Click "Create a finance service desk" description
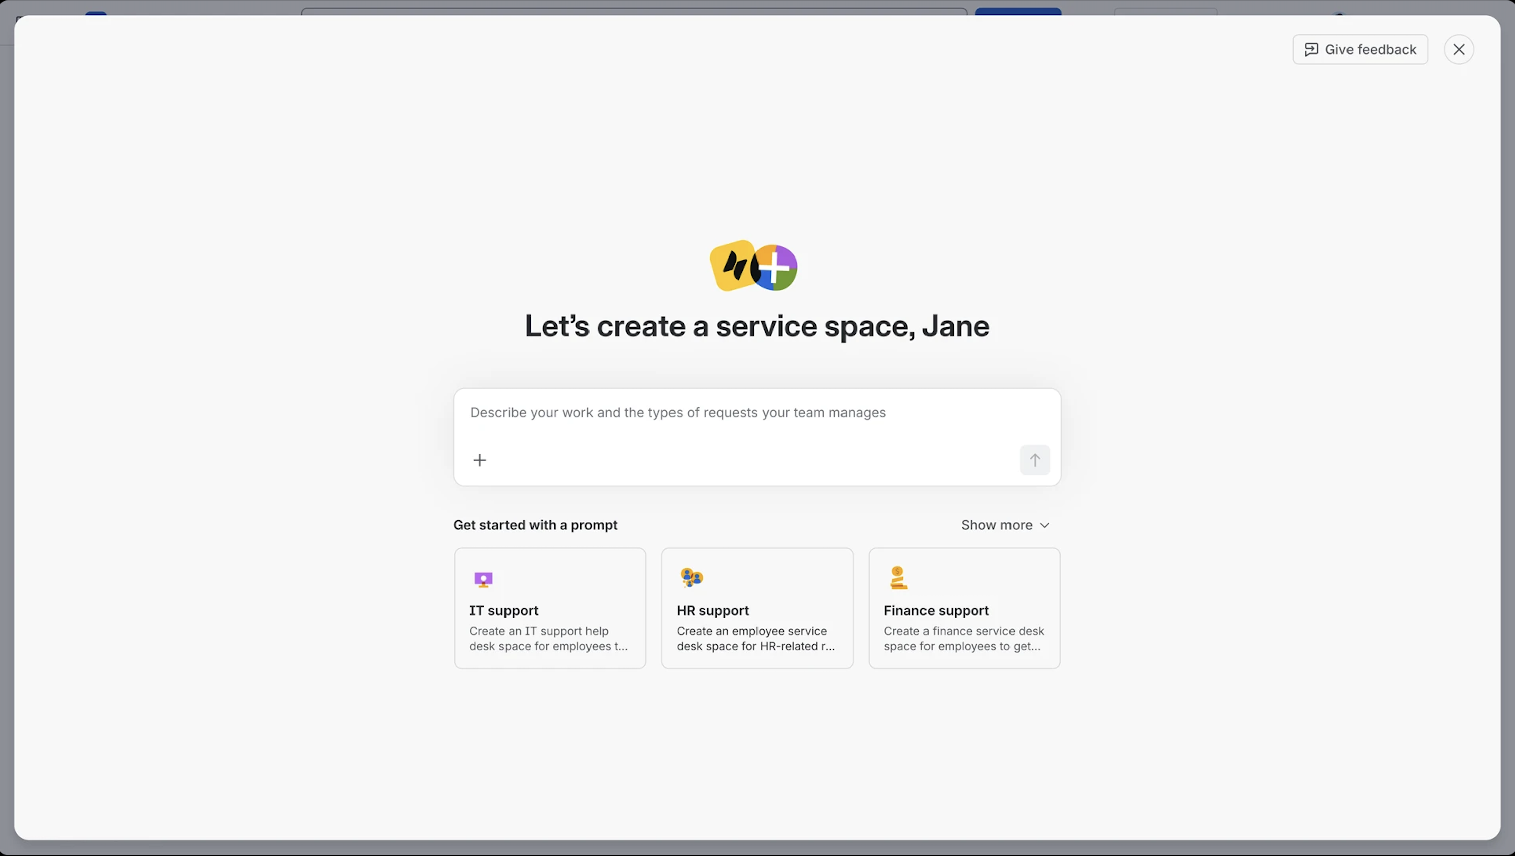Screen dimensions: 1515x856 click(x=963, y=638)
